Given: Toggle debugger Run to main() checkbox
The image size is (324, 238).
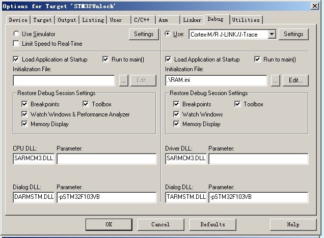Looking at the screenshot, I should (x=257, y=59).
